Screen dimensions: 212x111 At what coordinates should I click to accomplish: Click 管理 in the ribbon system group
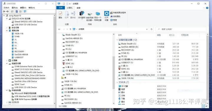(113, 20)
